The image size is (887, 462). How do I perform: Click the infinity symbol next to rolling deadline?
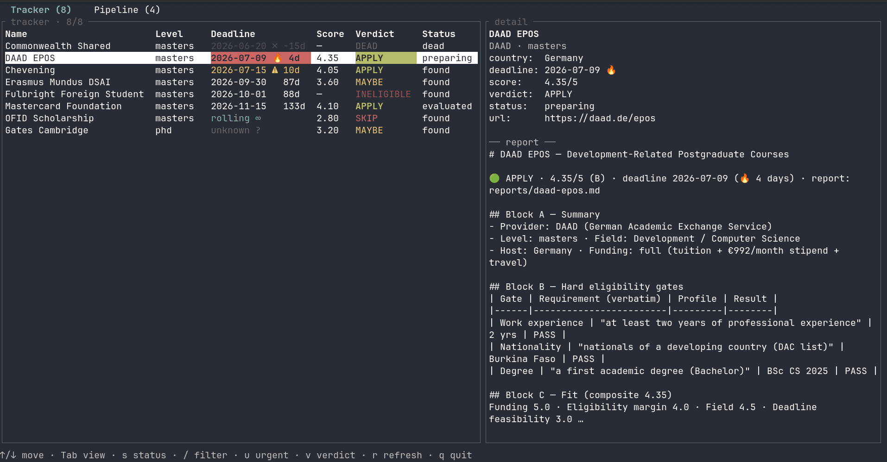pos(258,118)
